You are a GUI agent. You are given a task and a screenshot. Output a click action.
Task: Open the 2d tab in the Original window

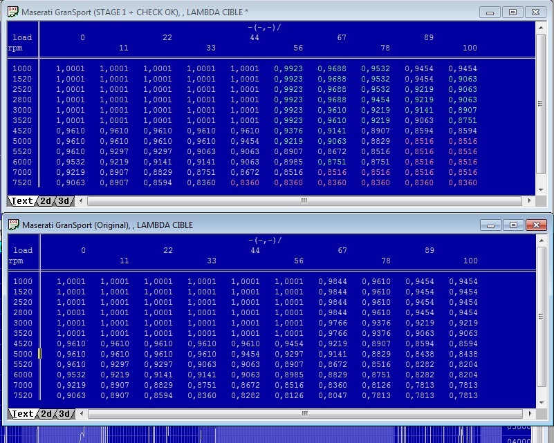[x=46, y=414]
